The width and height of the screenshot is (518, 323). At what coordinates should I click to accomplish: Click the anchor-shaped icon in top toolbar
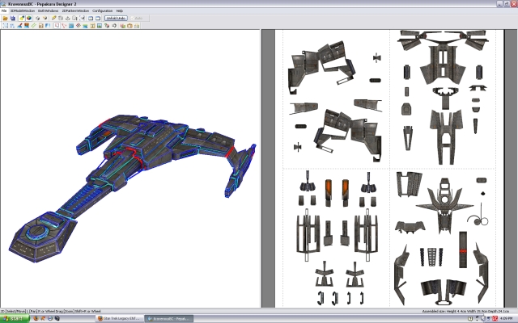click(x=68, y=18)
